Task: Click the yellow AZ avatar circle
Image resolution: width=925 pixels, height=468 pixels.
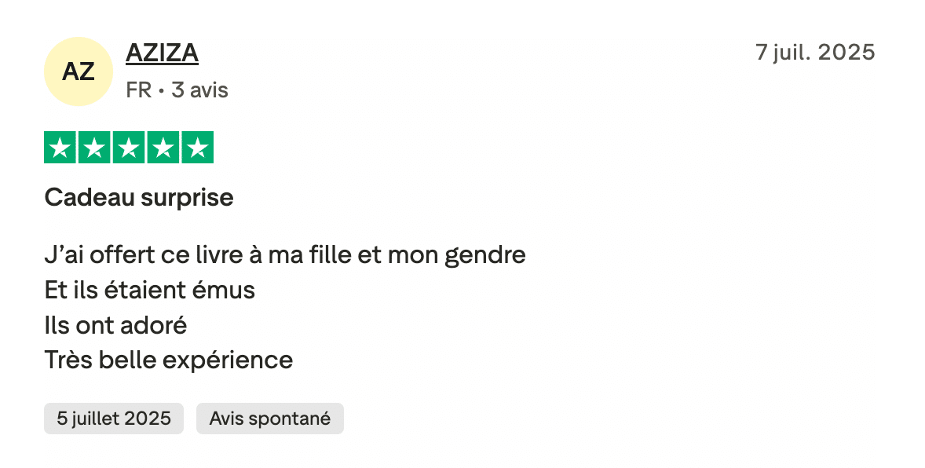Action: click(79, 71)
